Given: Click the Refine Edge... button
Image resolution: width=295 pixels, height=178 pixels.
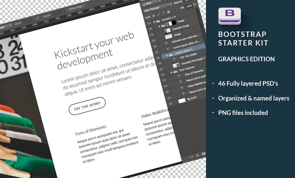Looking at the screenshot, I should (76, 8).
